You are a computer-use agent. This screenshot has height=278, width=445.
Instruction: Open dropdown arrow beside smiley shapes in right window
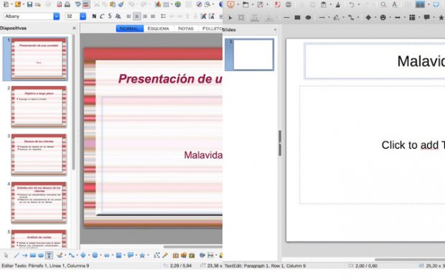click(x=390, y=18)
